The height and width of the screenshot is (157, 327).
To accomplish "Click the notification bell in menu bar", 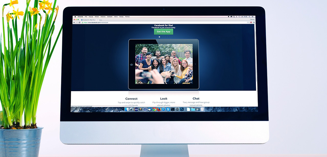I will (x=229, y=17).
